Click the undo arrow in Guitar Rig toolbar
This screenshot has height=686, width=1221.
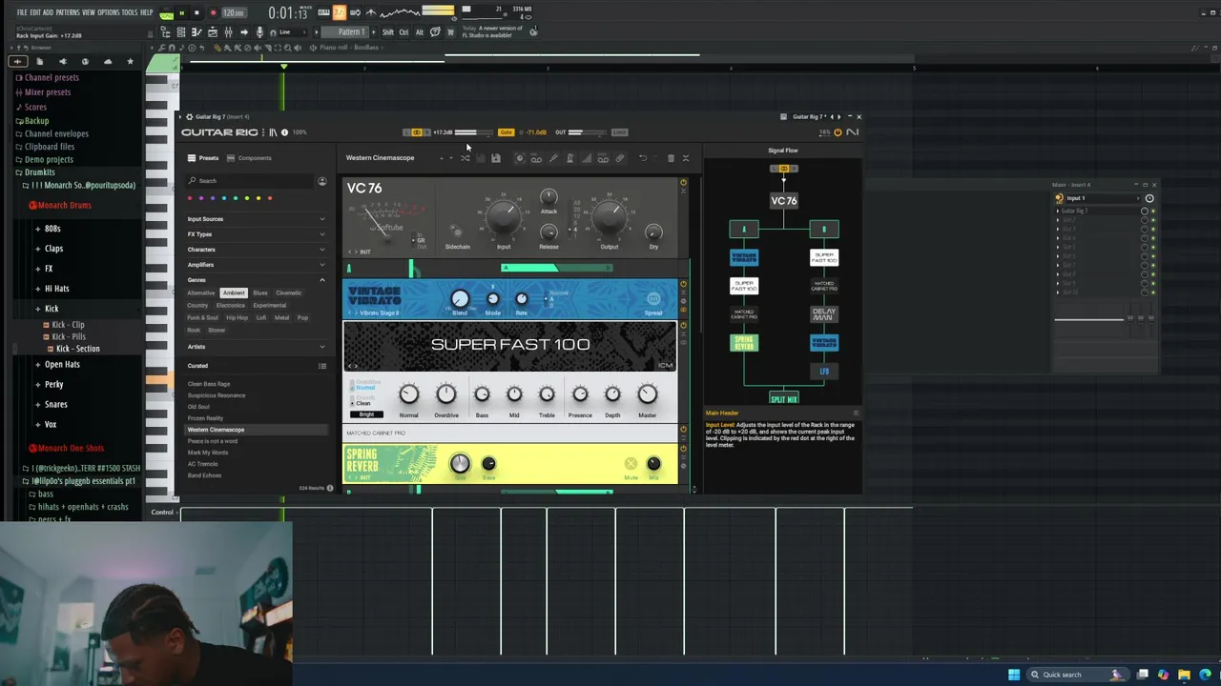click(643, 158)
